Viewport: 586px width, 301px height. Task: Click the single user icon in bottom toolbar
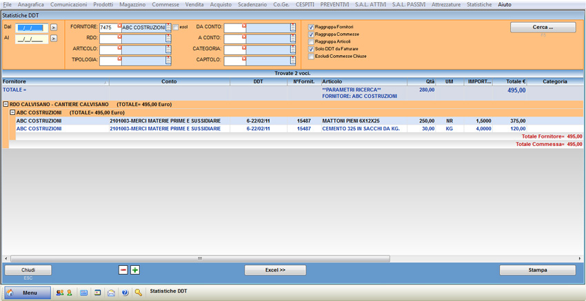pyautogui.click(x=69, y=293)
